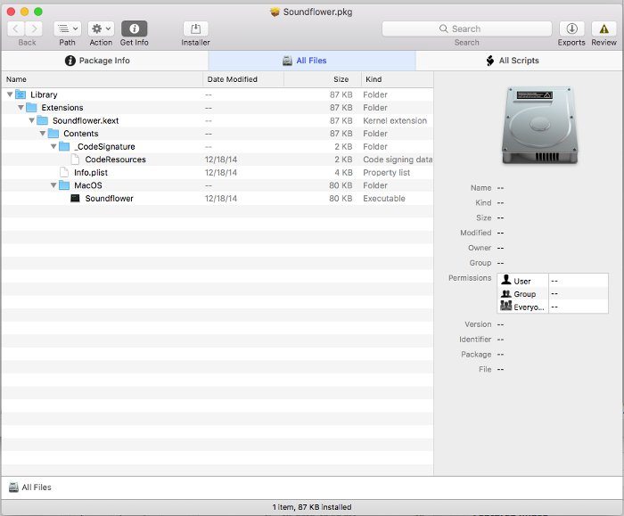Select the Info.plist file name

tap(91, 172)
